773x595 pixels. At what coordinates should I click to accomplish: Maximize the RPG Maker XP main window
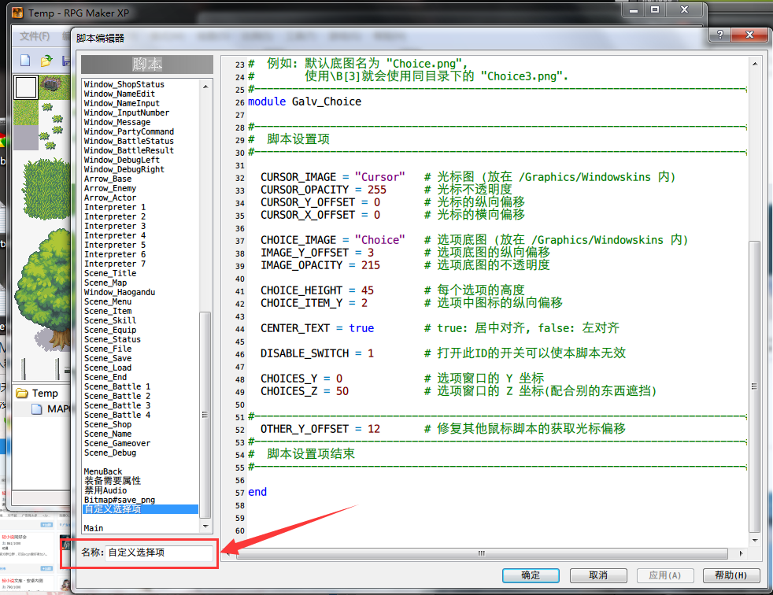(x=655, y=9)
